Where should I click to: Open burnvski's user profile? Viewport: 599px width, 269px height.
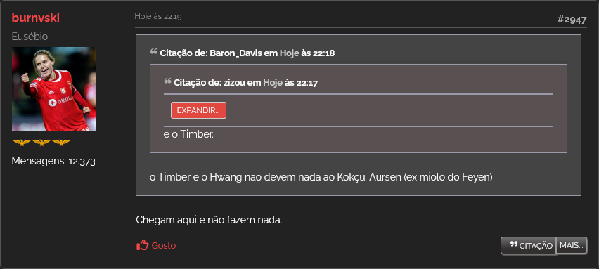coord(36,18)
